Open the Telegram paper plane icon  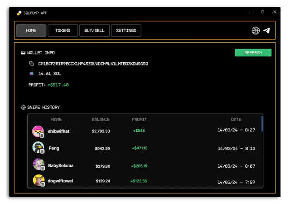point(267,30)
